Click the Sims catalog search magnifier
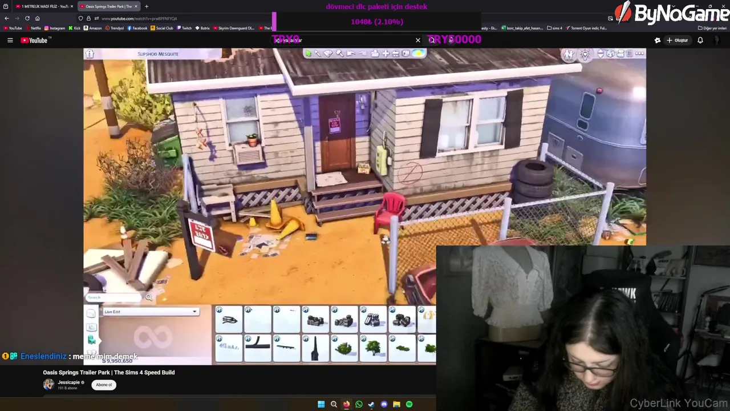Viewport: 730px width, 411px height. 149,297
